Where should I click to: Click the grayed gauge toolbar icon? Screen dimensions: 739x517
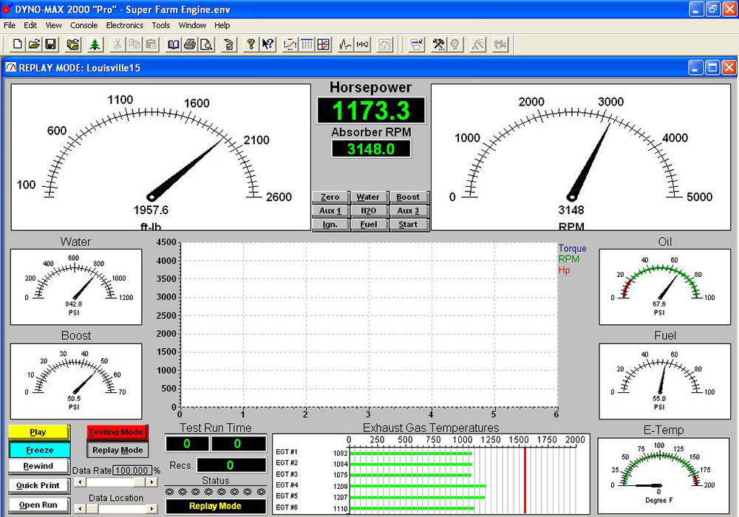[x=384, y=45]
